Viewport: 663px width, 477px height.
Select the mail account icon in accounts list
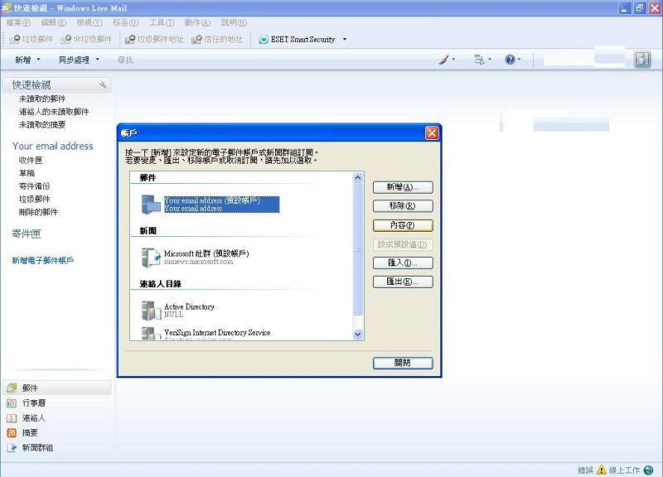(151, 205)
